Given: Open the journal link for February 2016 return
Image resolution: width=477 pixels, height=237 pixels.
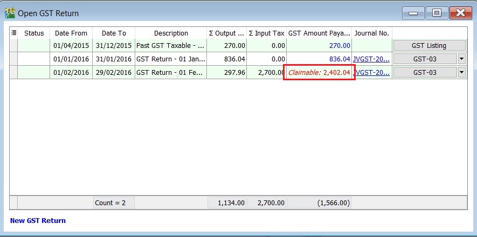Looking at the screenshot, I should click(x=371, y=73).
